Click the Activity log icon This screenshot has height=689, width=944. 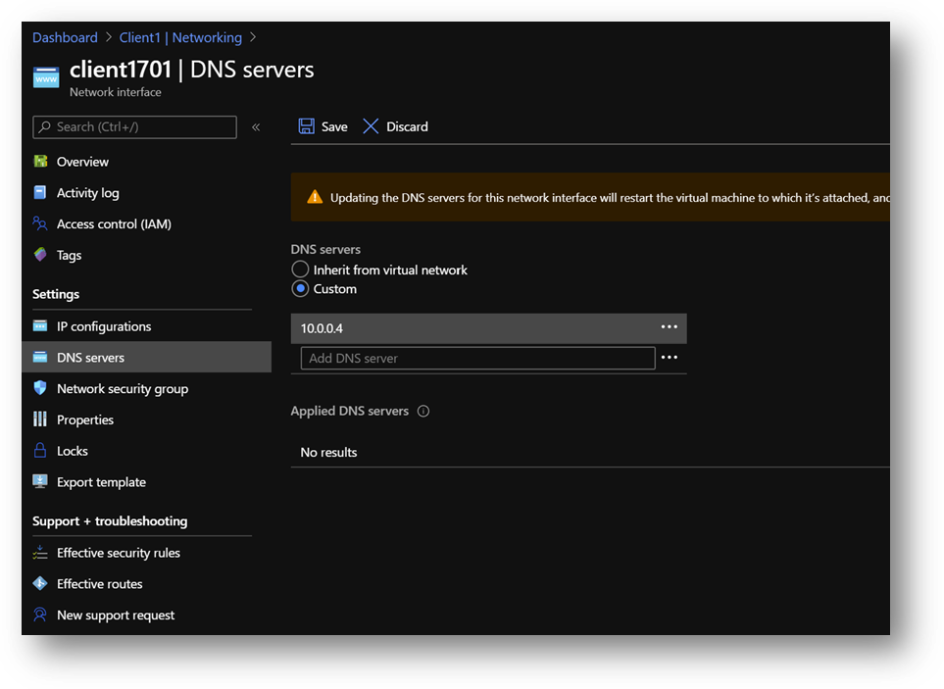(40, 193)
